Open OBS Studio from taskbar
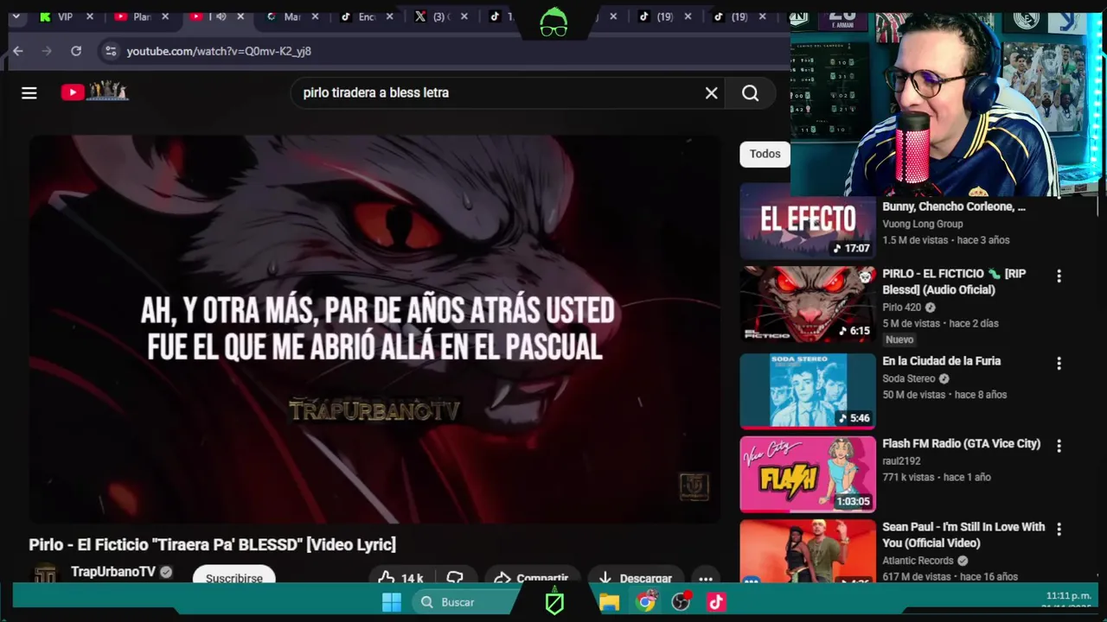Screen dimensions: 1107x622 pyautogui.click(x=681, y=602)
